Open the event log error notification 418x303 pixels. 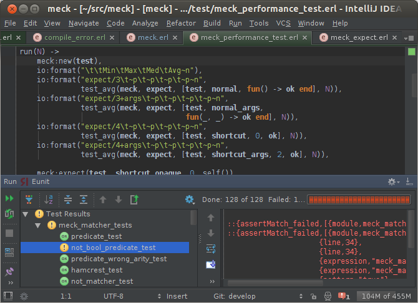pyautogui.click(x=344, y=296)
